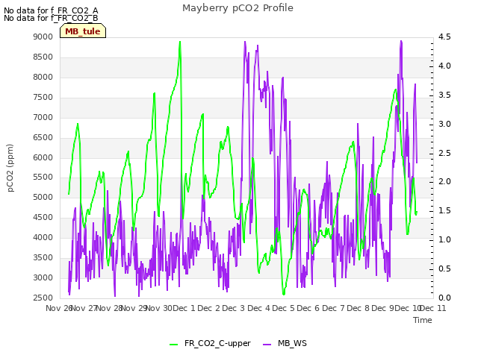
Task: Click the Time x-axis label
Action: 423,320
